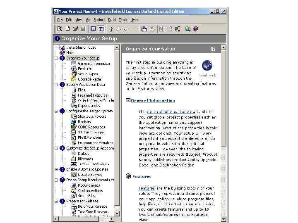Screen dimensions: 298x223
Task: Open Dependencies view in tree
Action: 89,106
